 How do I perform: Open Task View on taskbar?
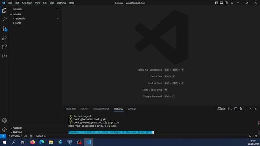tap(23, 142)
